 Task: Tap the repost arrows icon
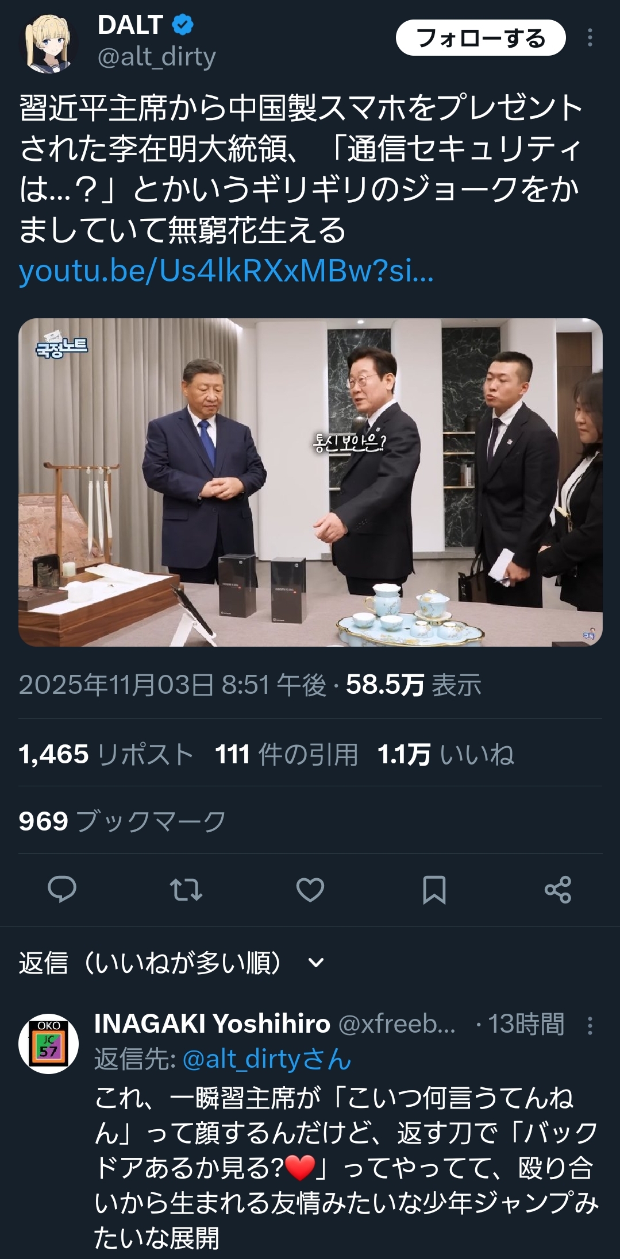click(186, 889)
